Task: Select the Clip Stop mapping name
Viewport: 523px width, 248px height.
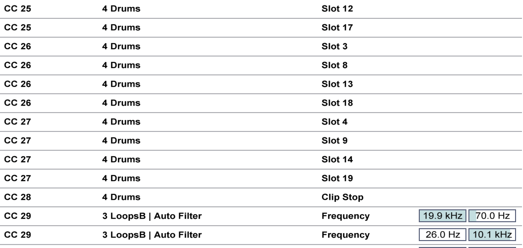Action: click(x=342, y=197)
